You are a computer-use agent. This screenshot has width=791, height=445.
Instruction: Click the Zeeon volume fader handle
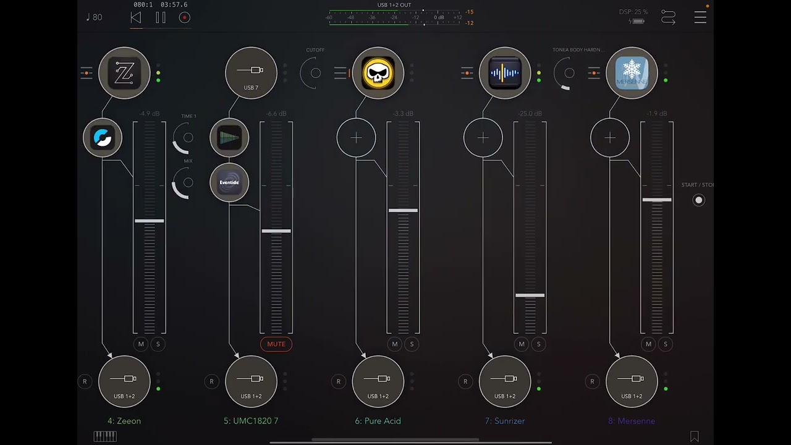150,221
